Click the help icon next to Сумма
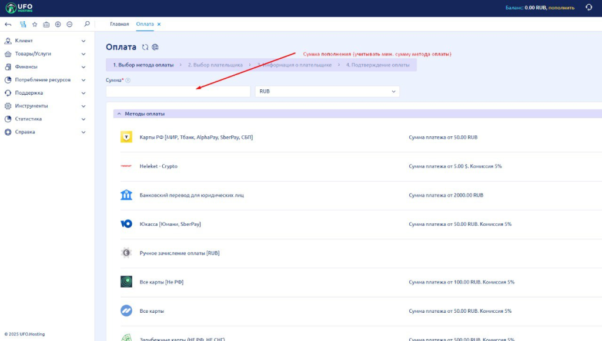The image size is (602, 341). click(128, 81)
